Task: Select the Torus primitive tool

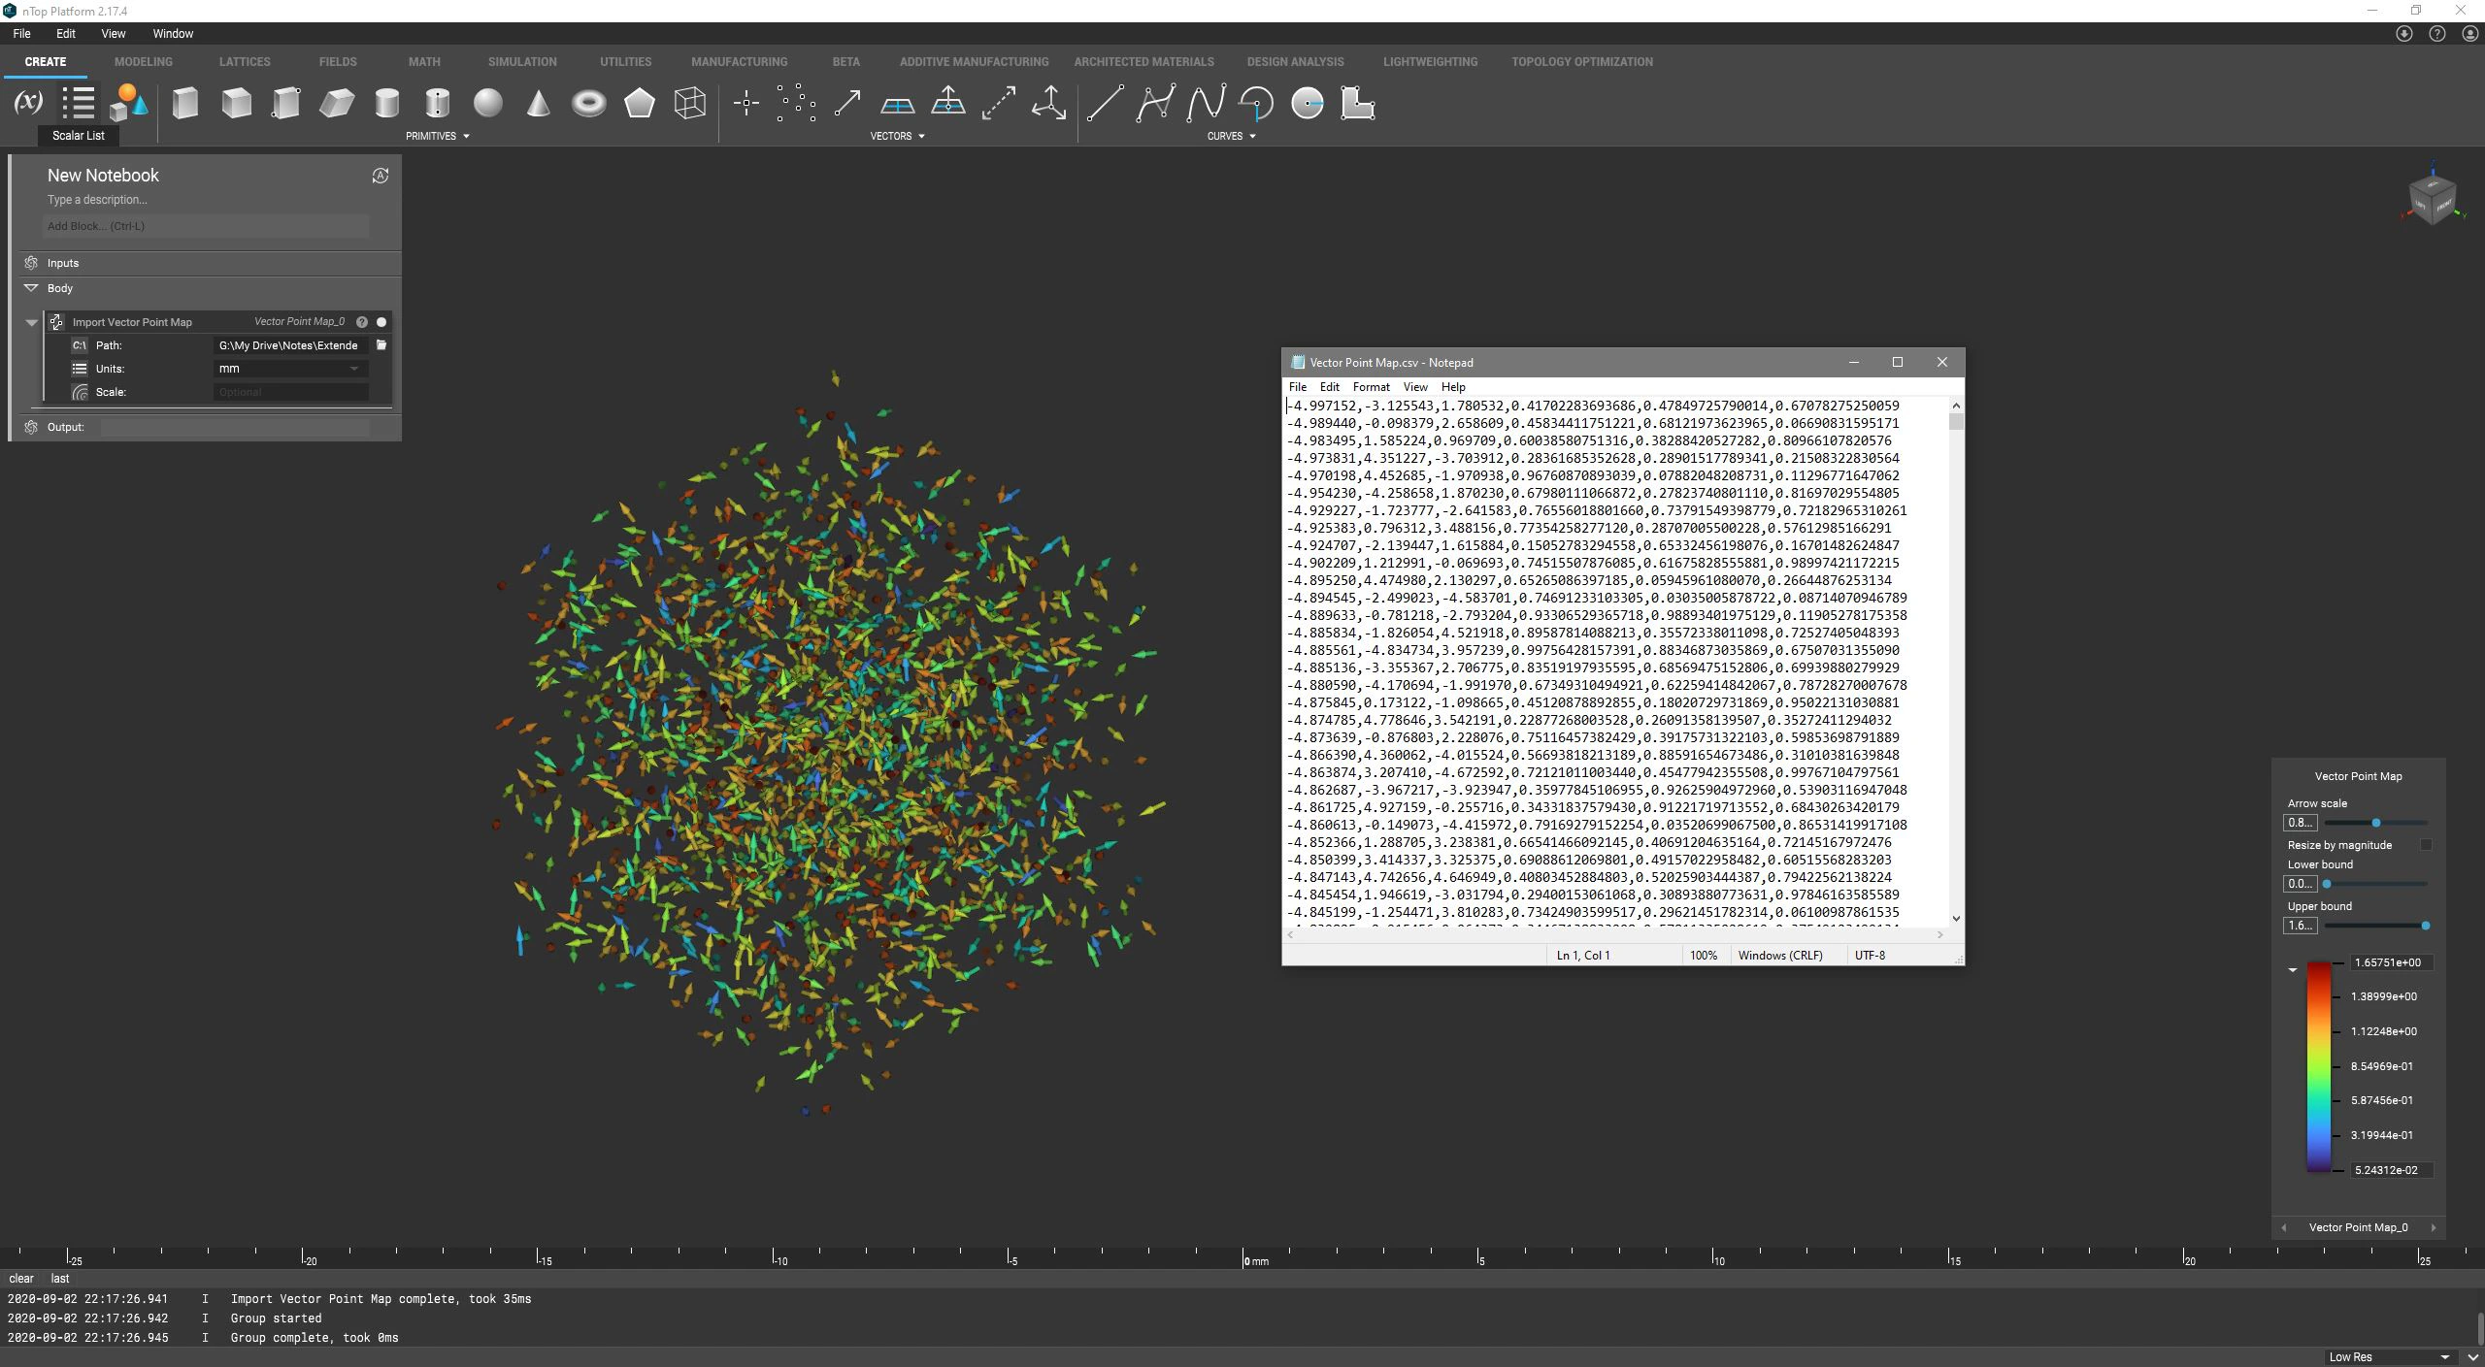Action: tap(589, 103)
